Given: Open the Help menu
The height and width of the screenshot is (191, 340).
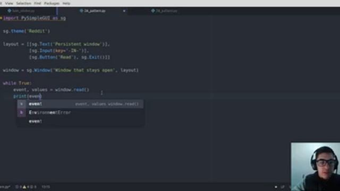Looking at the screenshot, I should tap(66, 4).
